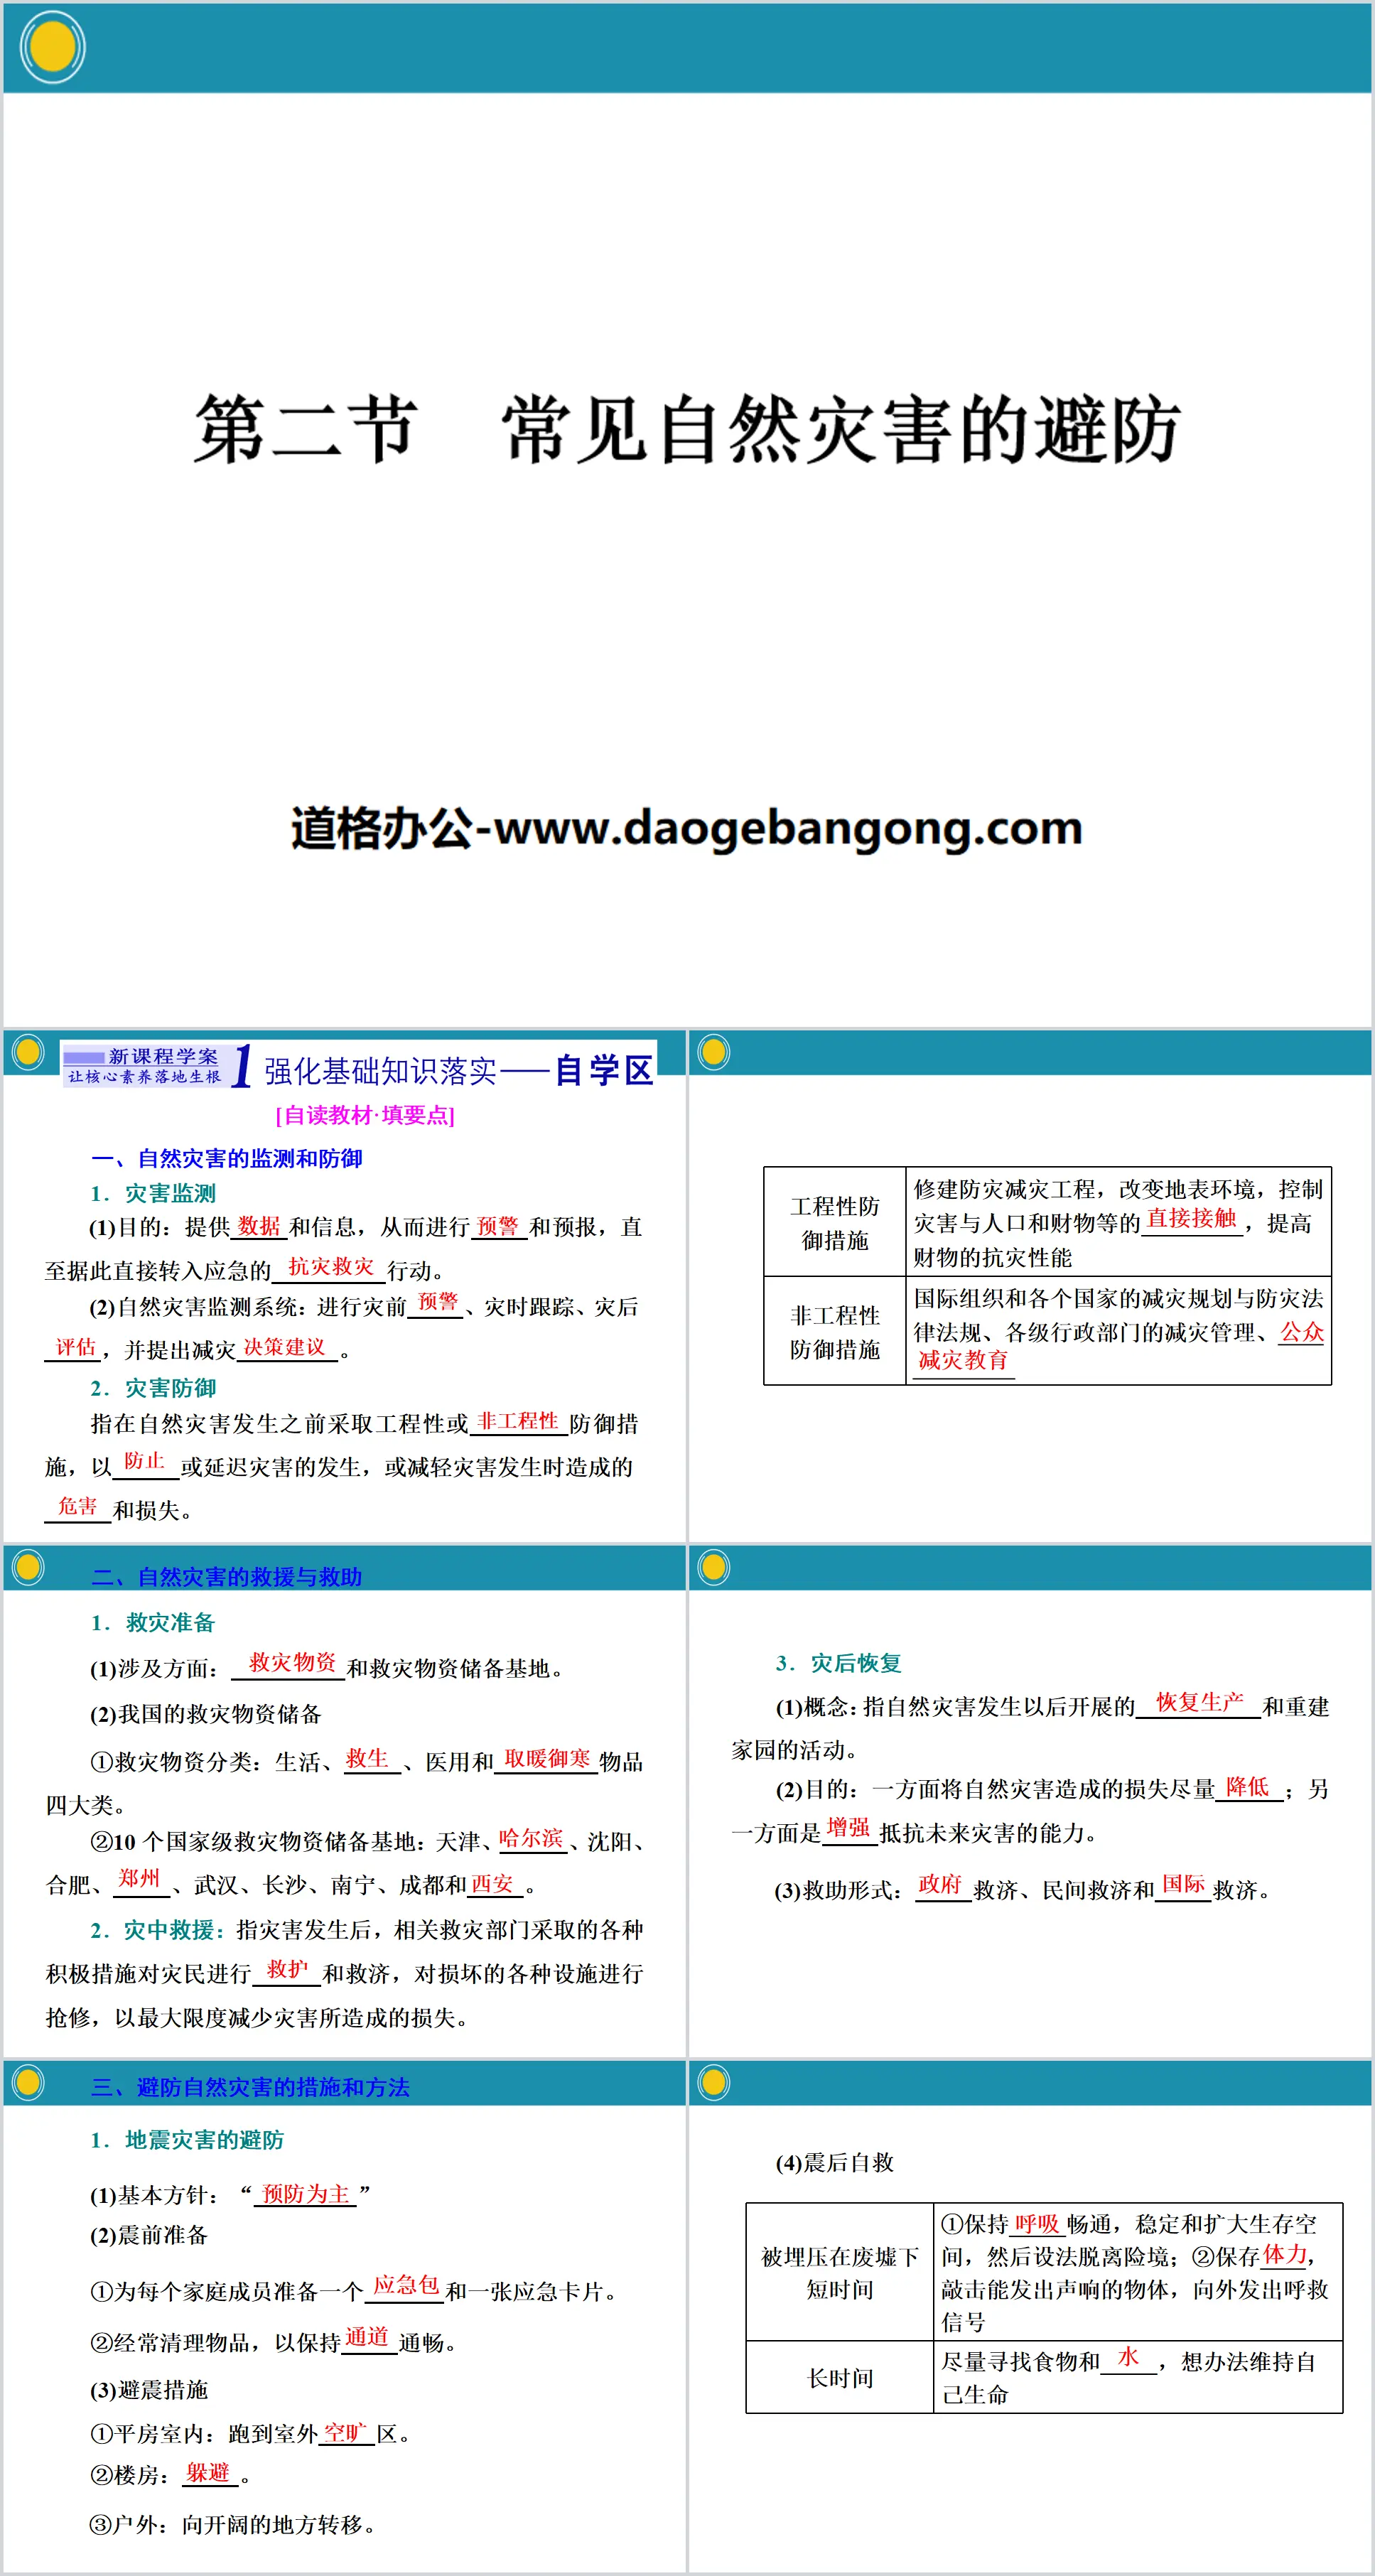Click the sun icon on title slide
This screenshot has width=1375, height=2576.
(52, 47)
